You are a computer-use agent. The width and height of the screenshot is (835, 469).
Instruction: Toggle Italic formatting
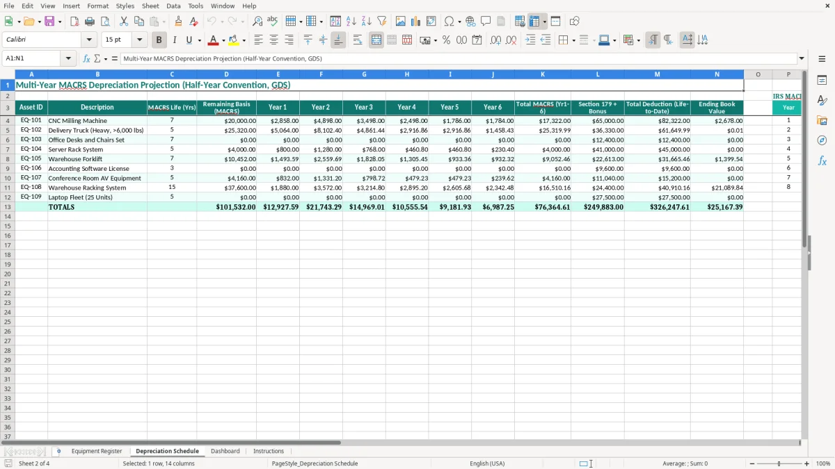(x=175, y=40)
